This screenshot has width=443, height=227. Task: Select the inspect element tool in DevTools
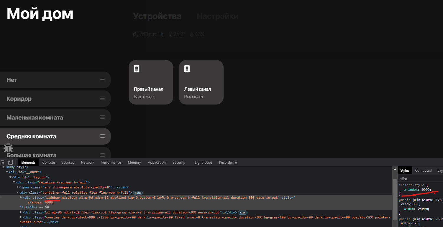pos(3,162)
